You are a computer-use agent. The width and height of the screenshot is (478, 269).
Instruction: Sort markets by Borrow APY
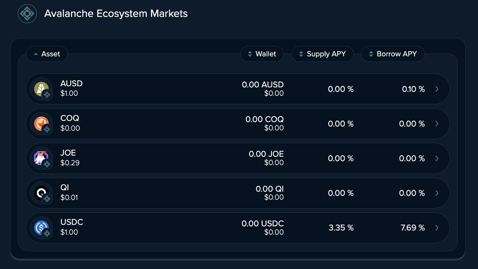392,54
